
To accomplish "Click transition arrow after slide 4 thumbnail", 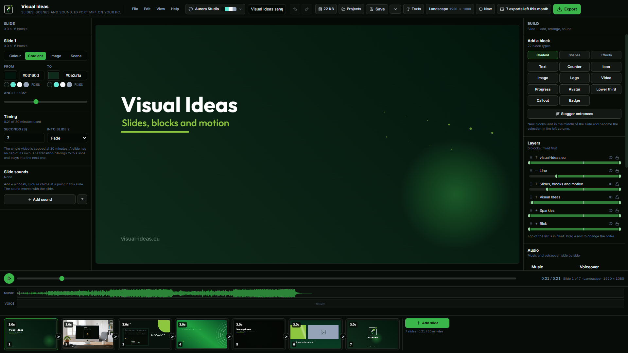I will pos(229,336).
